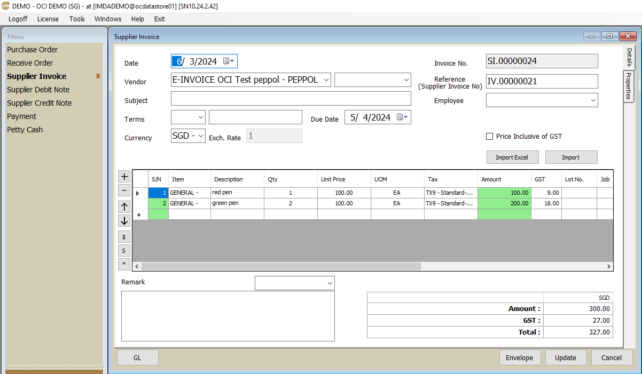Open the Employee dropdown

click(593, 100)
